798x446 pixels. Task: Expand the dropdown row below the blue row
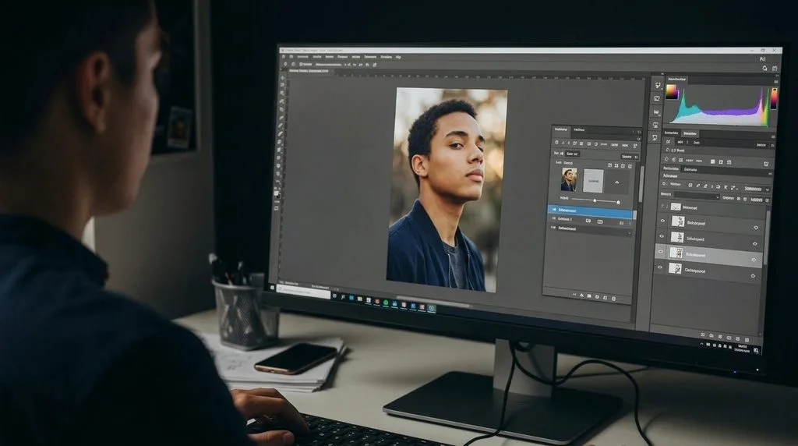(590, 229)
